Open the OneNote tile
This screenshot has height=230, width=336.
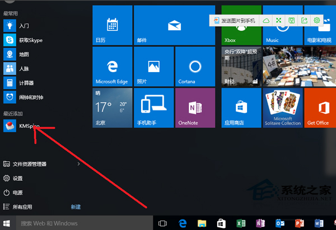[x=195, y=107]
